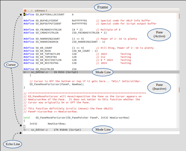The height and width of the screenshot is (151, 186).
Task: Click comment 'Special code for HELP Info buffer'
Action: tap(126, 21)
